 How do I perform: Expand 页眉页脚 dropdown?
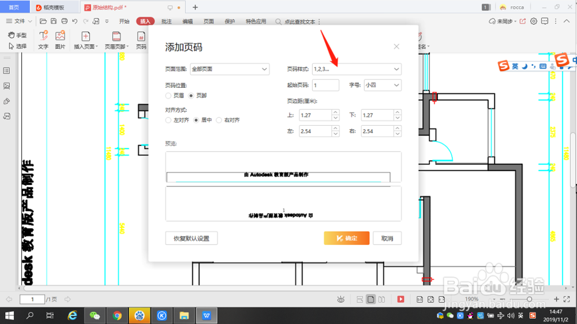[x=128, y=47]
